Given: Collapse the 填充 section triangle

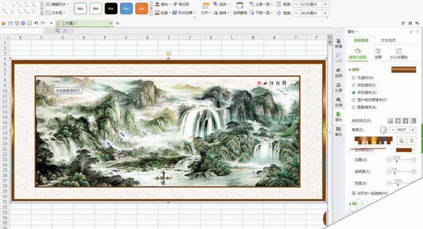Looking at the screenshot, I should (x=350, y=70).
